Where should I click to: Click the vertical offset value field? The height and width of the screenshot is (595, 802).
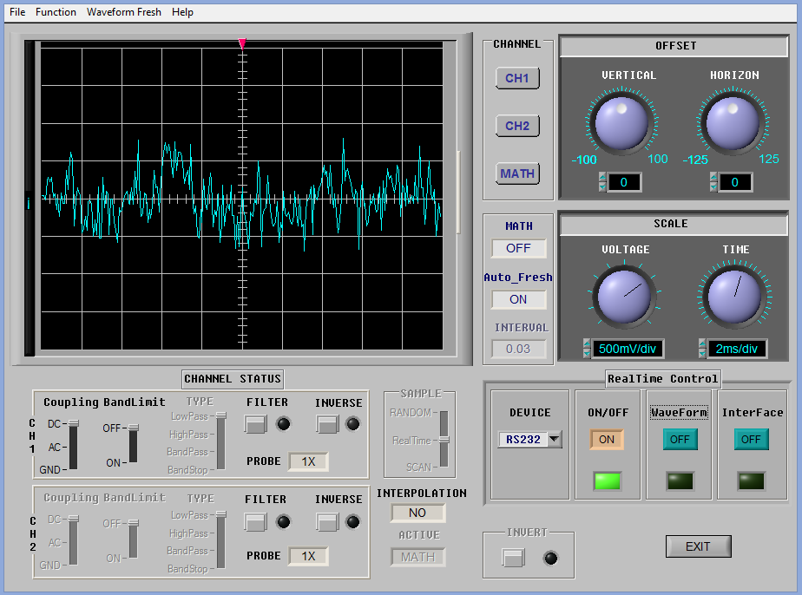point(624,182)
